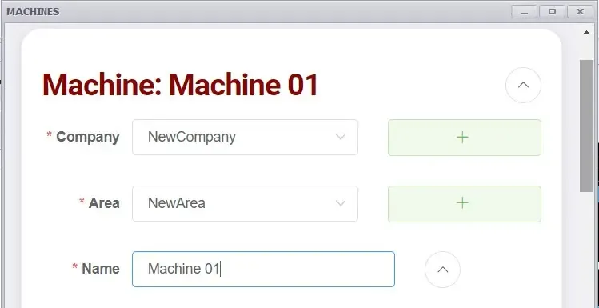Click the round chevron button next to Name
This screenshot has width=599, height=308.
point(442,270)
